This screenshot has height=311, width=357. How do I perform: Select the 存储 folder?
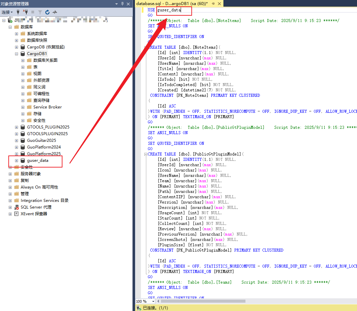(37, 113)
